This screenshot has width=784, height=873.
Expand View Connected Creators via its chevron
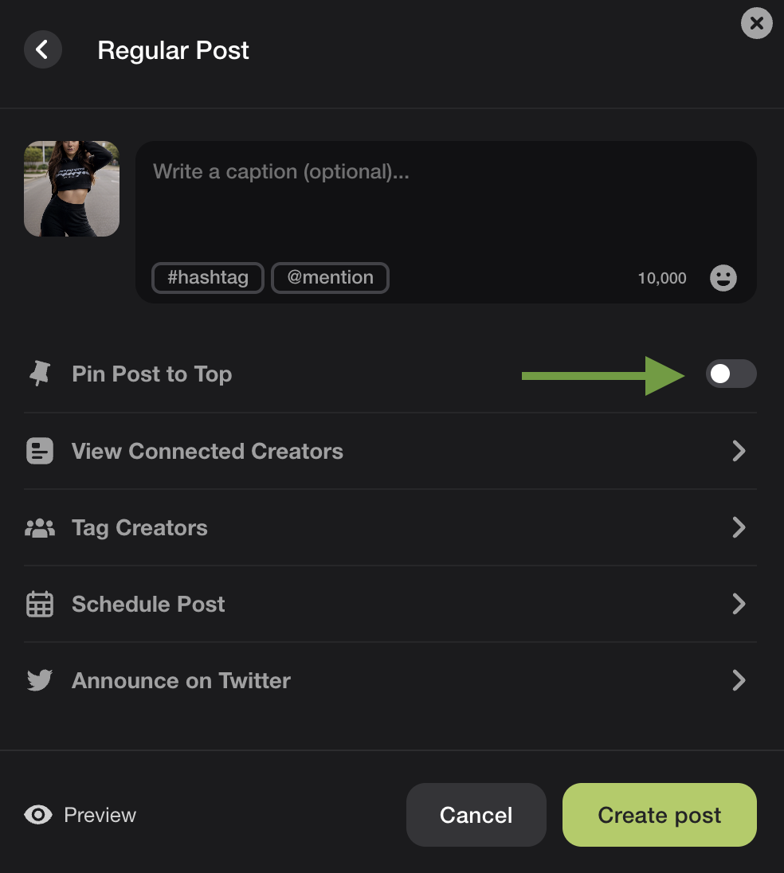coord(739,451)
